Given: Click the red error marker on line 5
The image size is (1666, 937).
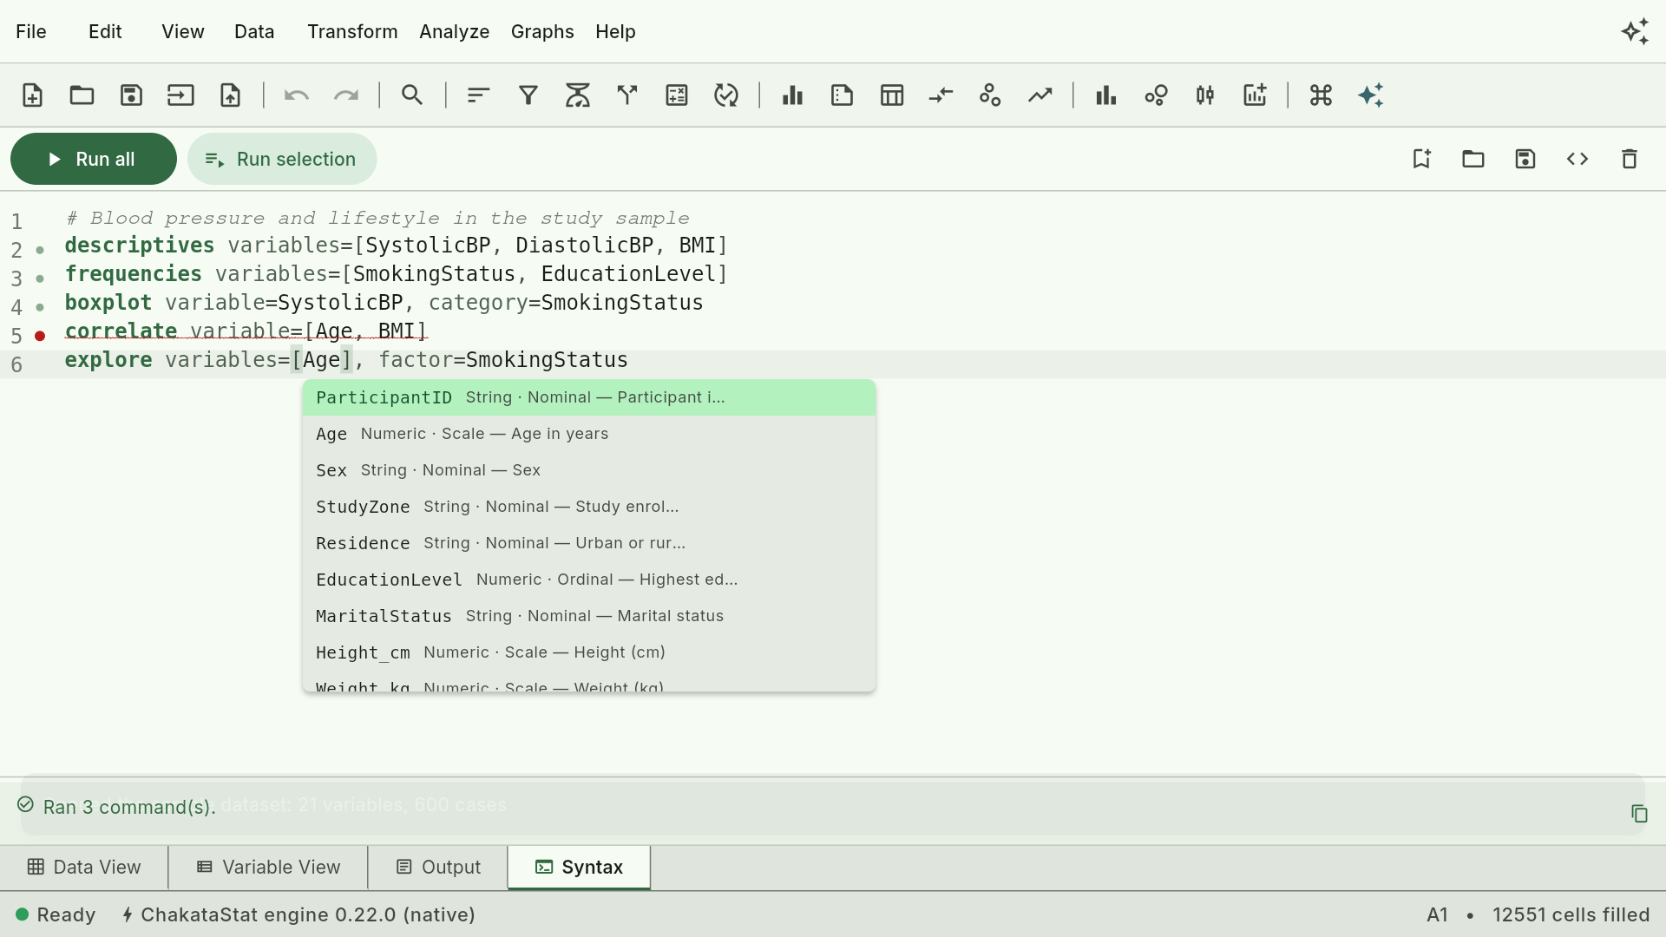Looking at the screenshot, I should tap(40, 336).
